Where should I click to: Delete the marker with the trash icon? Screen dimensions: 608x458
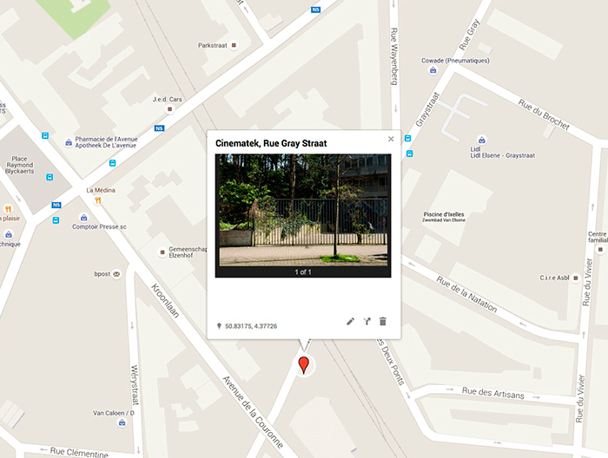click(383, 321)
